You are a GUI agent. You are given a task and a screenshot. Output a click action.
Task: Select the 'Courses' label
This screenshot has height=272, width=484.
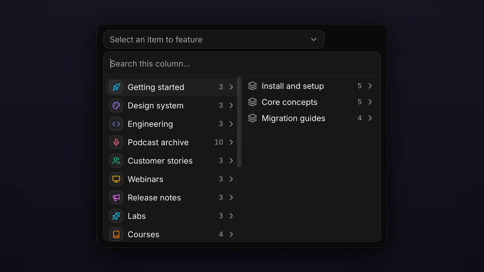143,235
